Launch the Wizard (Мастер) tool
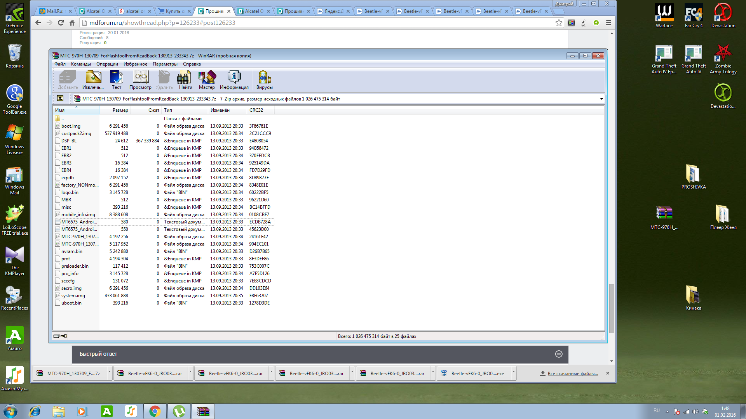746x419 pixels. point(207,80)
